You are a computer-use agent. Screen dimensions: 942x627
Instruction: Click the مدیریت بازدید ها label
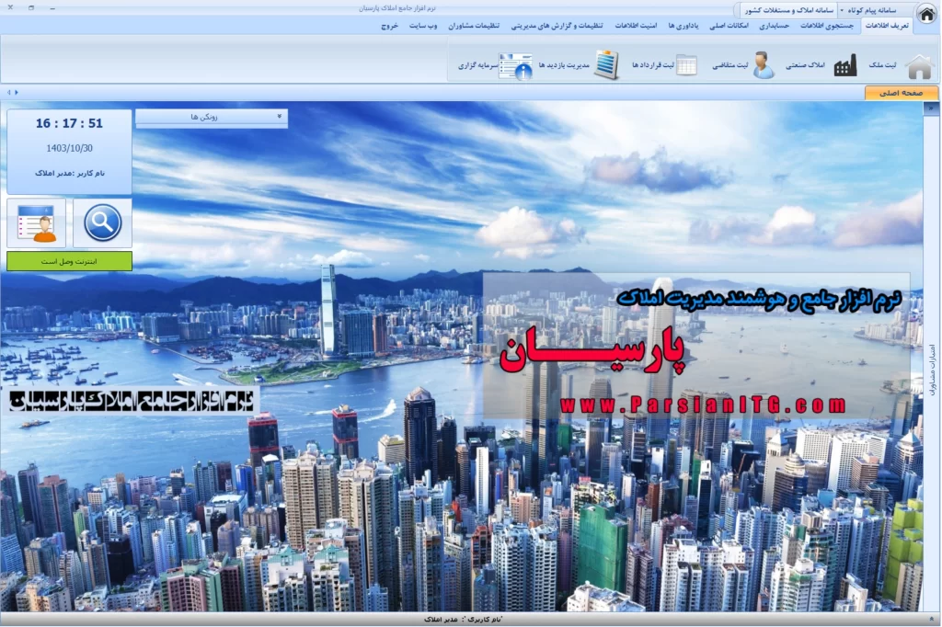point(564,65)
